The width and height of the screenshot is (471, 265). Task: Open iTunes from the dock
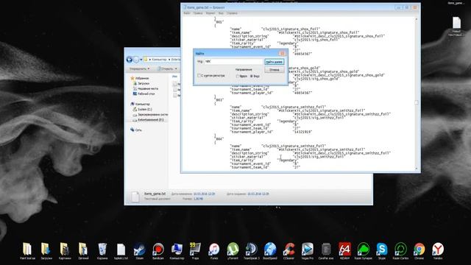point(214,250)
